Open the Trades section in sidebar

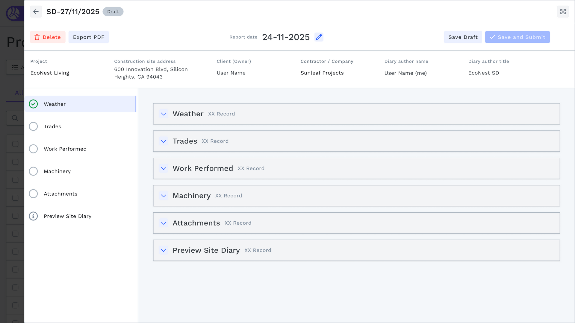click(81, 127)
